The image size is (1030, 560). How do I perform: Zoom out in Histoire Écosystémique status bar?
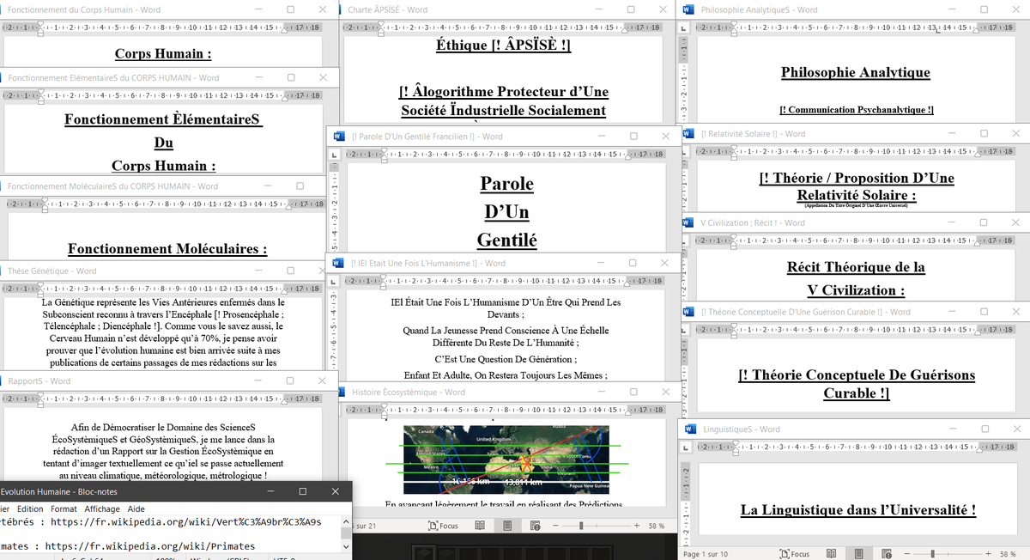556,526
